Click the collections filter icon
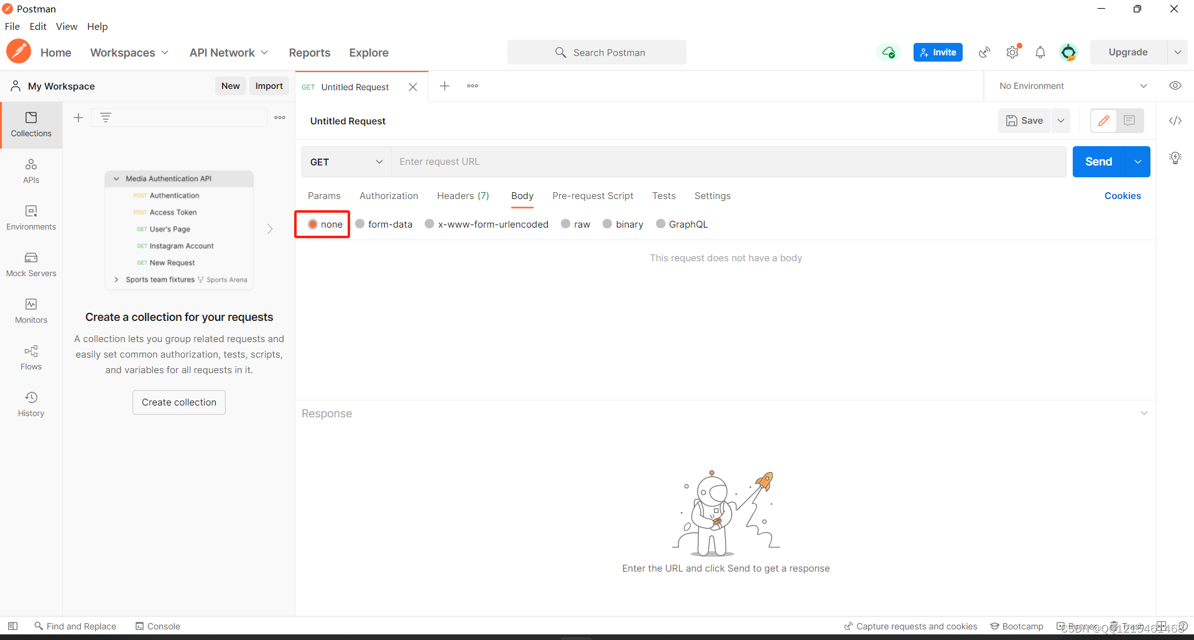 tap(106, 118)
